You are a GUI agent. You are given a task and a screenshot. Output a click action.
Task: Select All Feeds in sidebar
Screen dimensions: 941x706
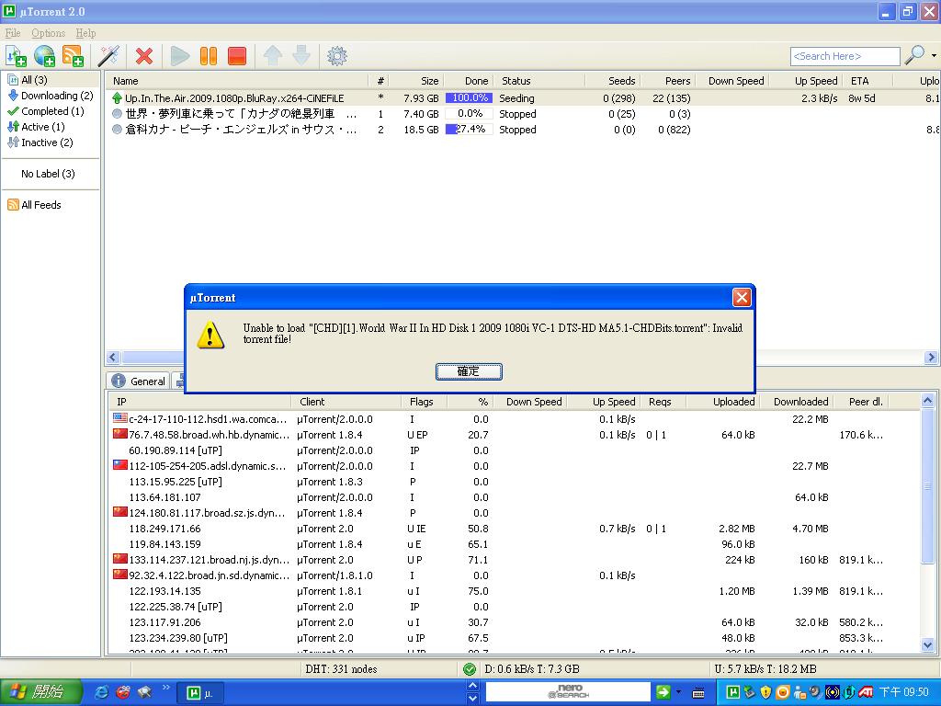pyautogui.click(x=40, y=205)
